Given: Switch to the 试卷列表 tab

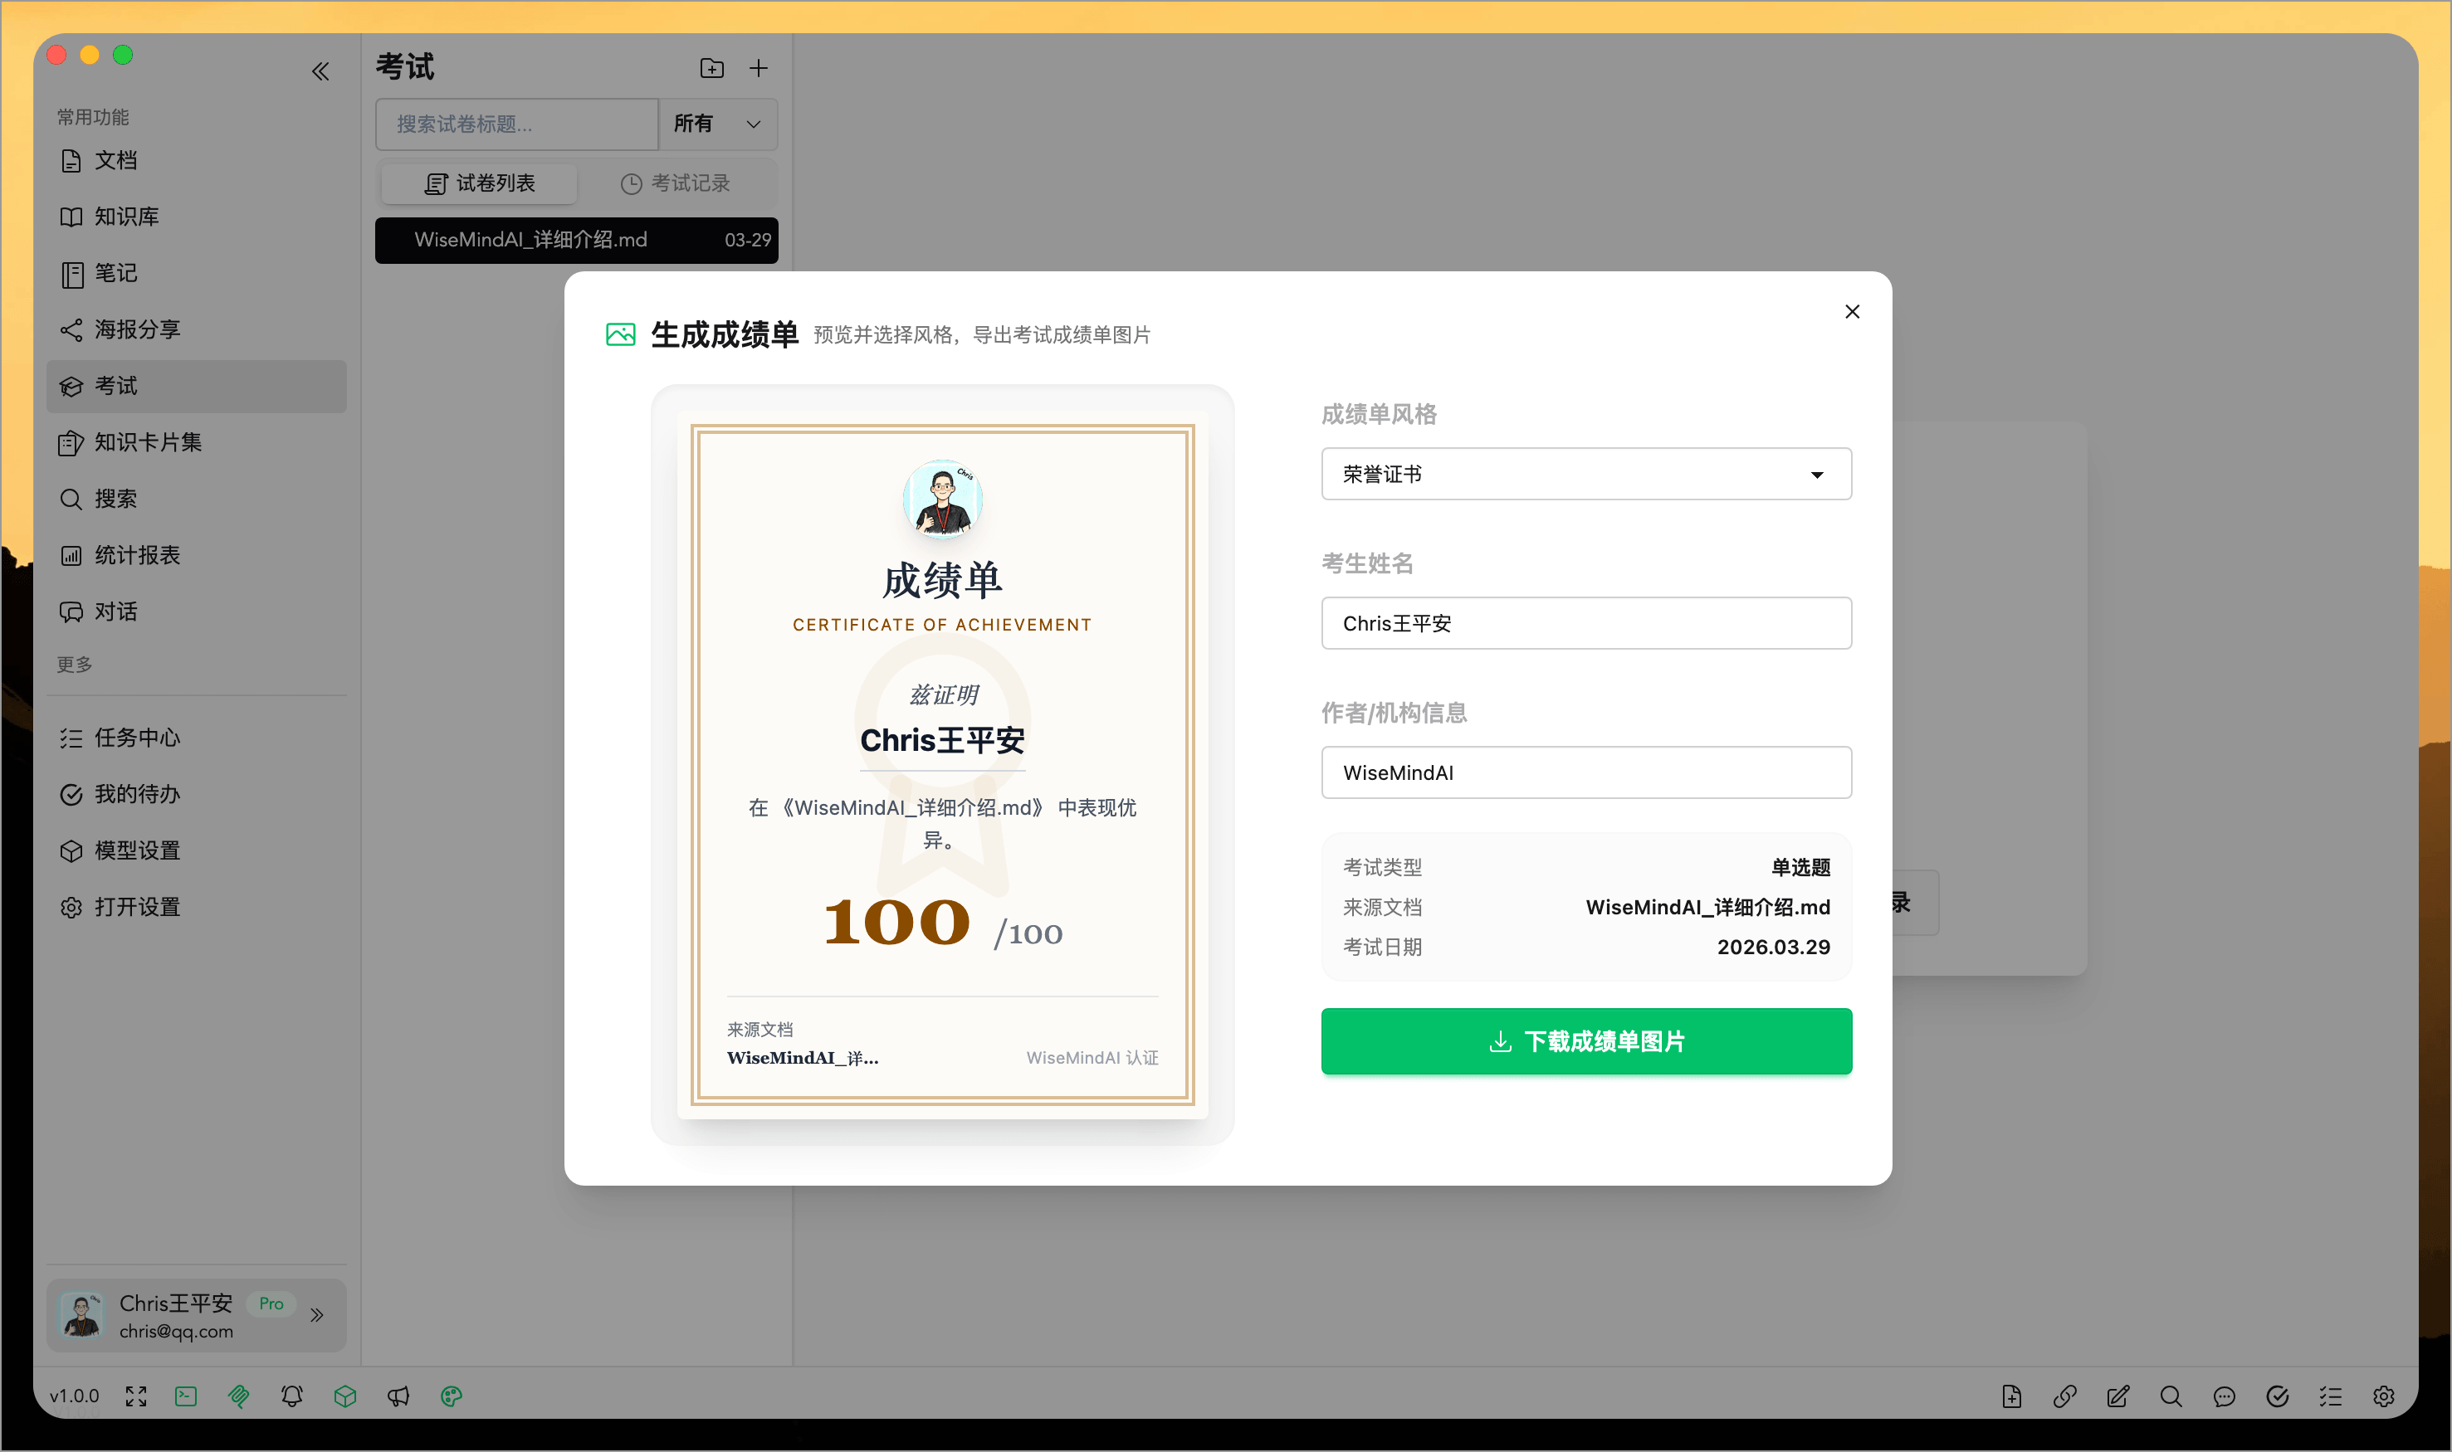Looking at the screenshot, I should coord(477,183).
